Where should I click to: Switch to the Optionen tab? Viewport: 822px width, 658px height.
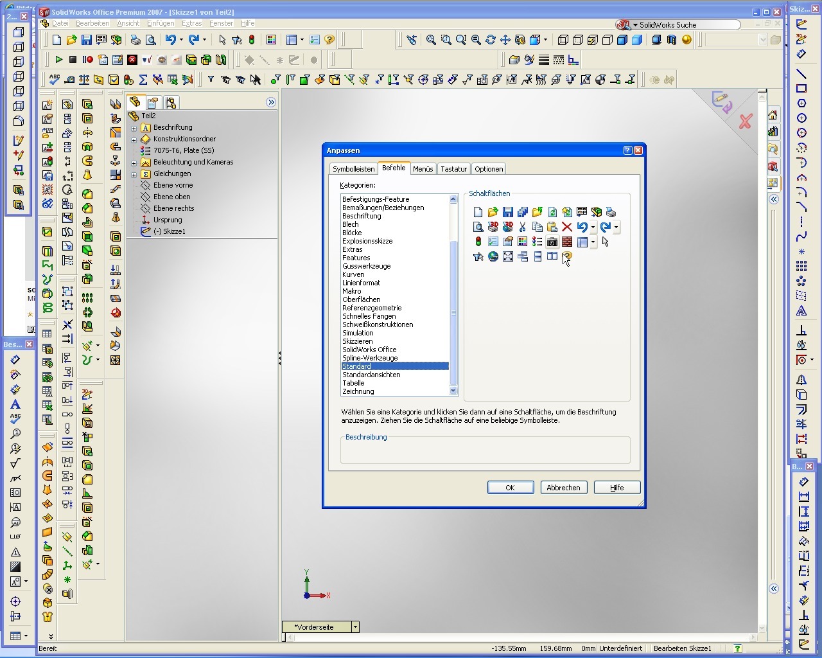click(489, 169)
